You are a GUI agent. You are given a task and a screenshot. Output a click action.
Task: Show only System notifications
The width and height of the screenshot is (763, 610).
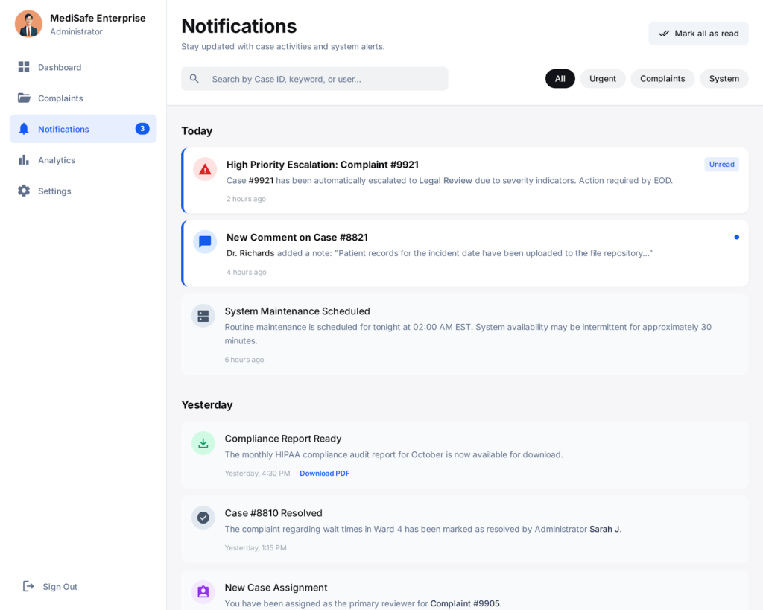point(724,79)
